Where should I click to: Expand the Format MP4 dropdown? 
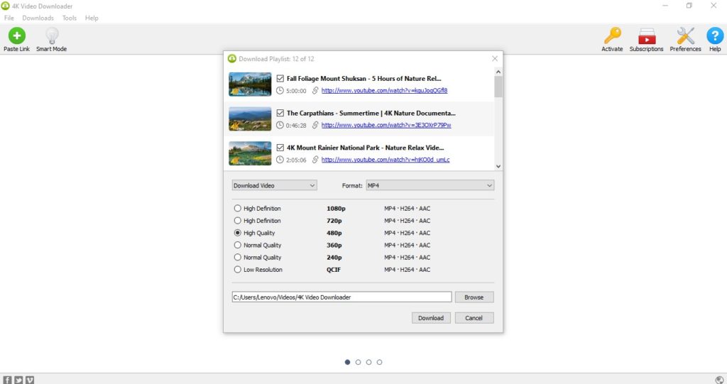430,185
